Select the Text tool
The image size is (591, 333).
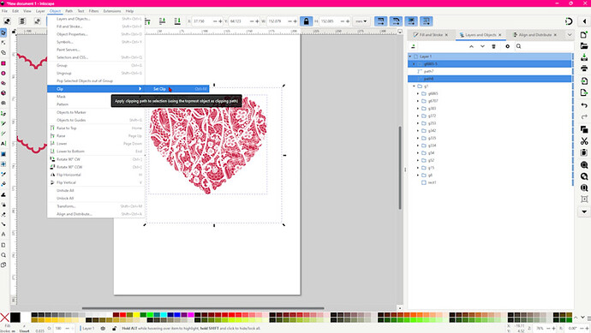pyautogui.click(x=3, y=144)
